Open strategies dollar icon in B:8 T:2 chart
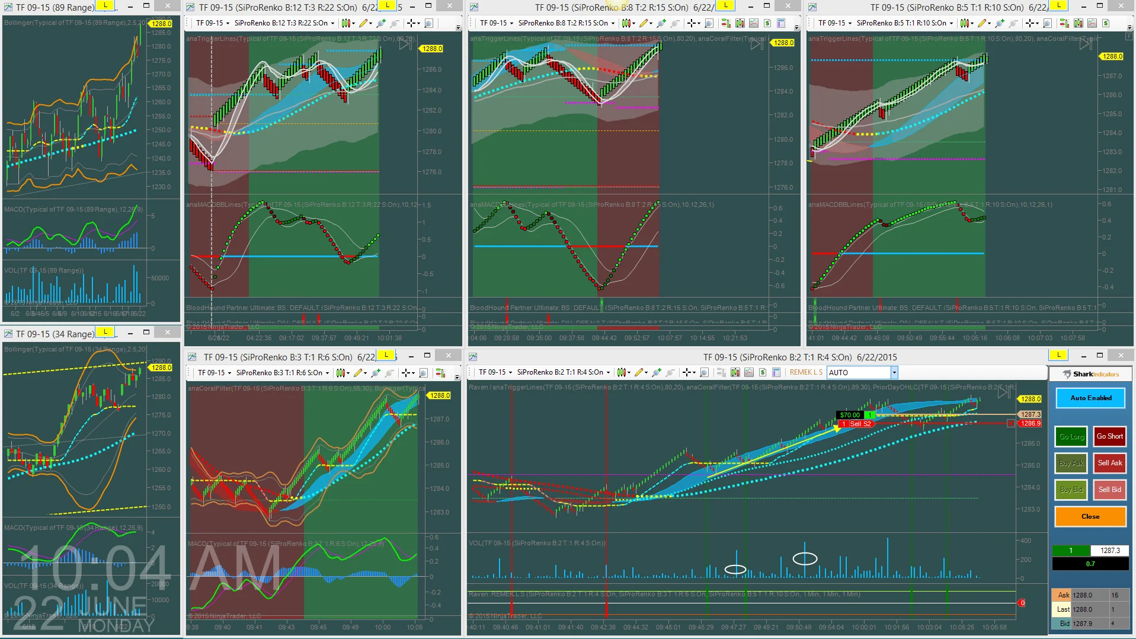Viewport: 1136px width, 639px height. (x=767, y=23)
